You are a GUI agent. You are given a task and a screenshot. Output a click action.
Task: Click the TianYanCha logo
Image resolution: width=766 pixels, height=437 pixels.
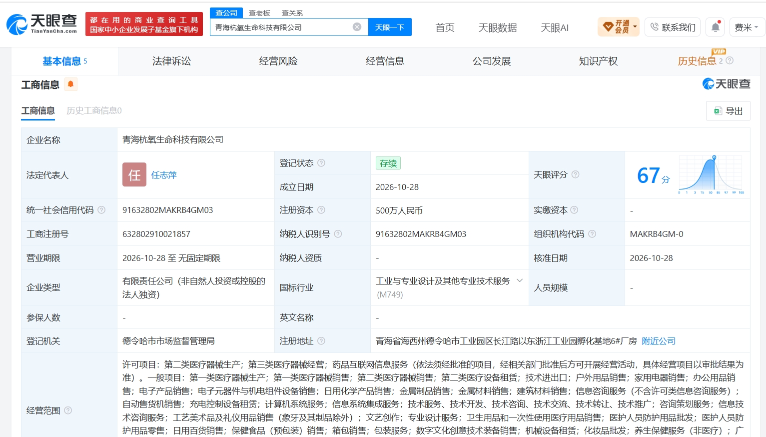42,23
